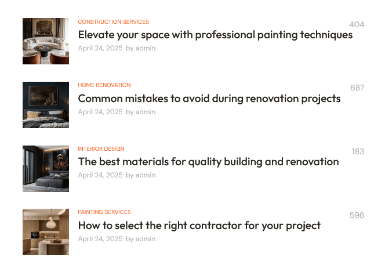This screenshot has height=276, width=385.
Task: Click the date under the best materials post
Action: [100, 175]
